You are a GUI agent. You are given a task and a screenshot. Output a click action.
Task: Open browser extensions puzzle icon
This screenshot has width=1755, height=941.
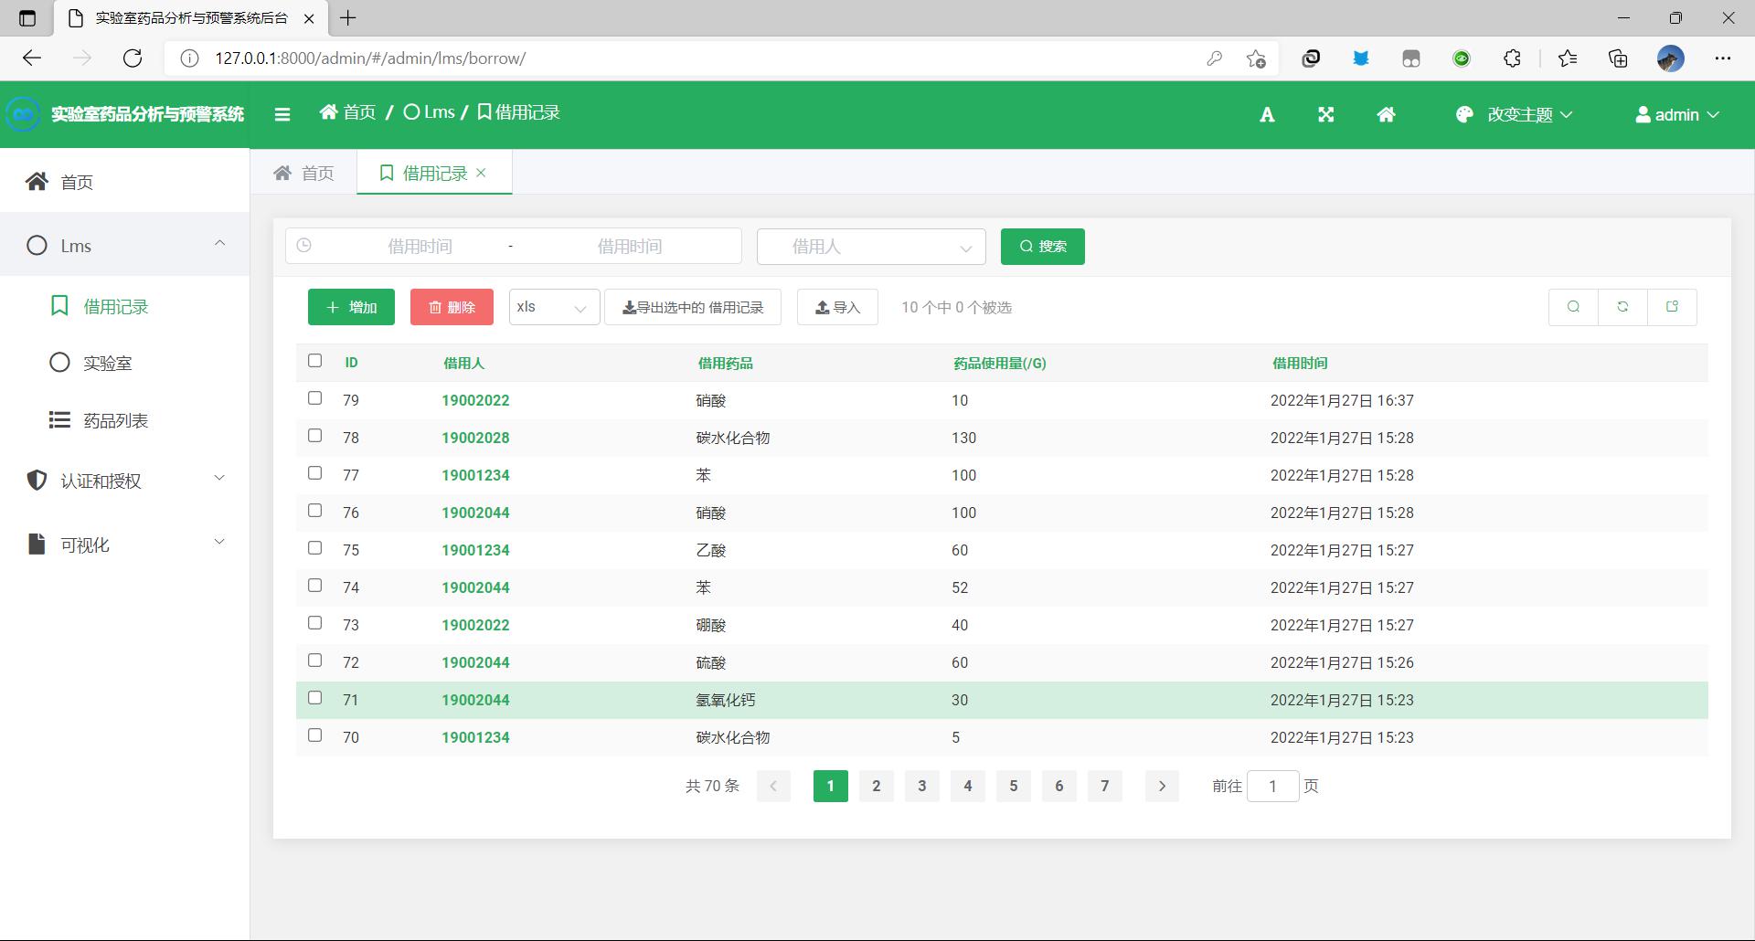[1512, 58]
